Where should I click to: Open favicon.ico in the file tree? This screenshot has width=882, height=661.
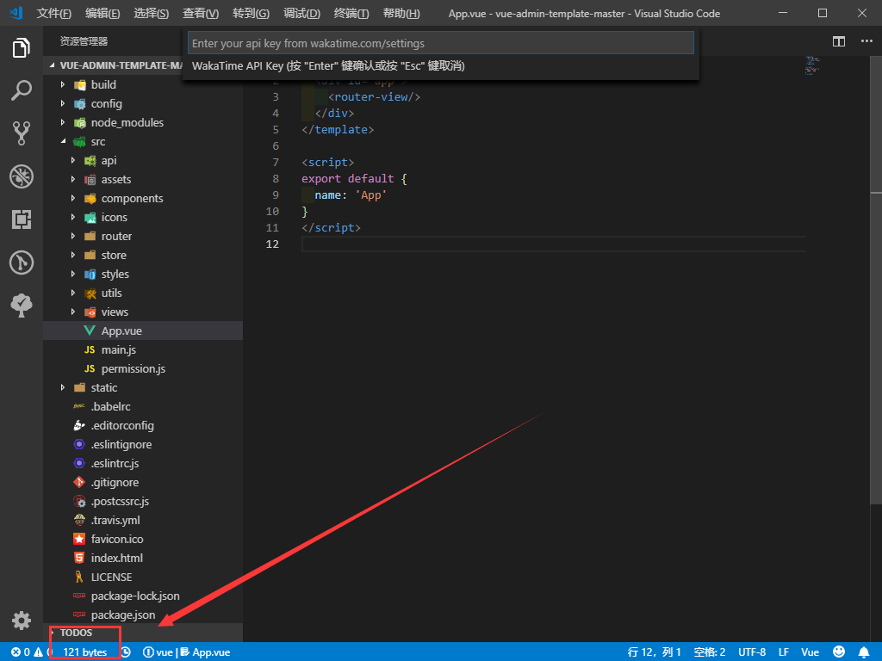[x=143, y=539]
